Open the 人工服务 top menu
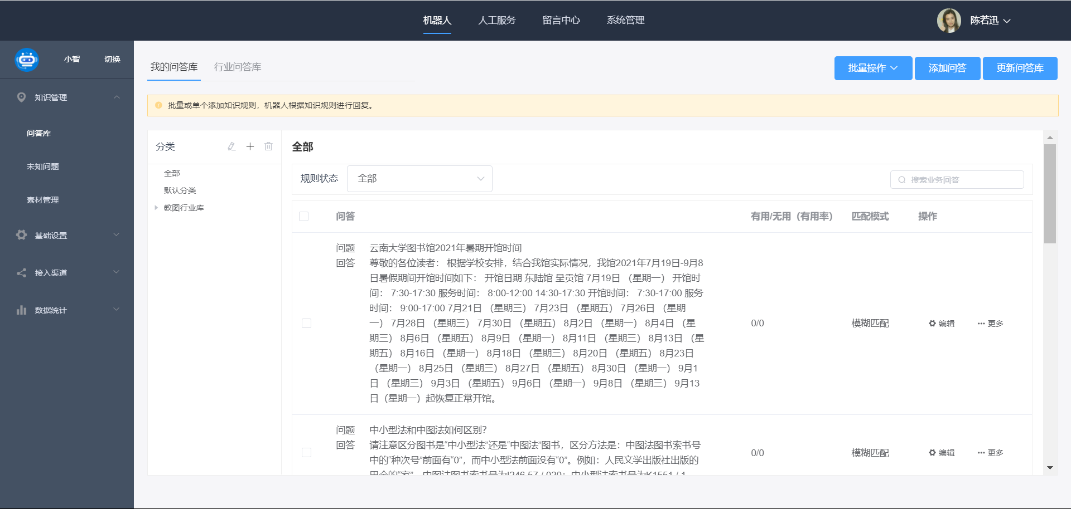The width and height of the screenshot is (1071, 509). [496, 21]
